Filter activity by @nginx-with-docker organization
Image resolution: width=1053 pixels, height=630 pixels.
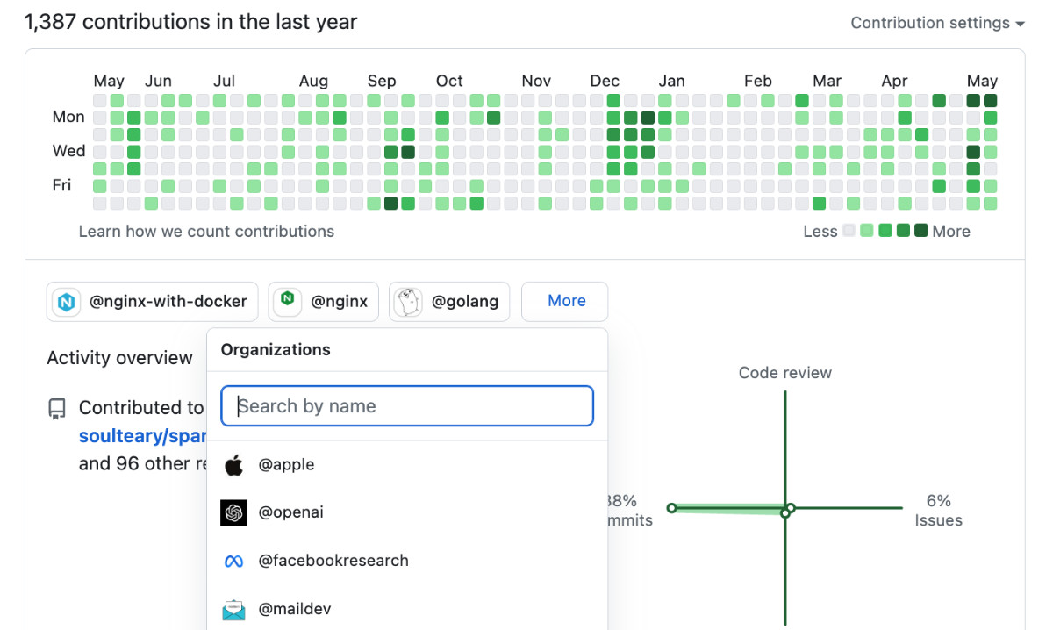[x=153, y=302]
